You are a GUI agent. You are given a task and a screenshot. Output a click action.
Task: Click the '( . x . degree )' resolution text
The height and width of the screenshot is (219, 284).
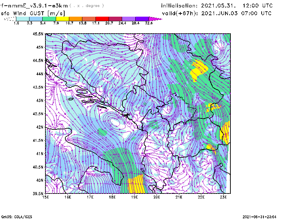point(87,6)
